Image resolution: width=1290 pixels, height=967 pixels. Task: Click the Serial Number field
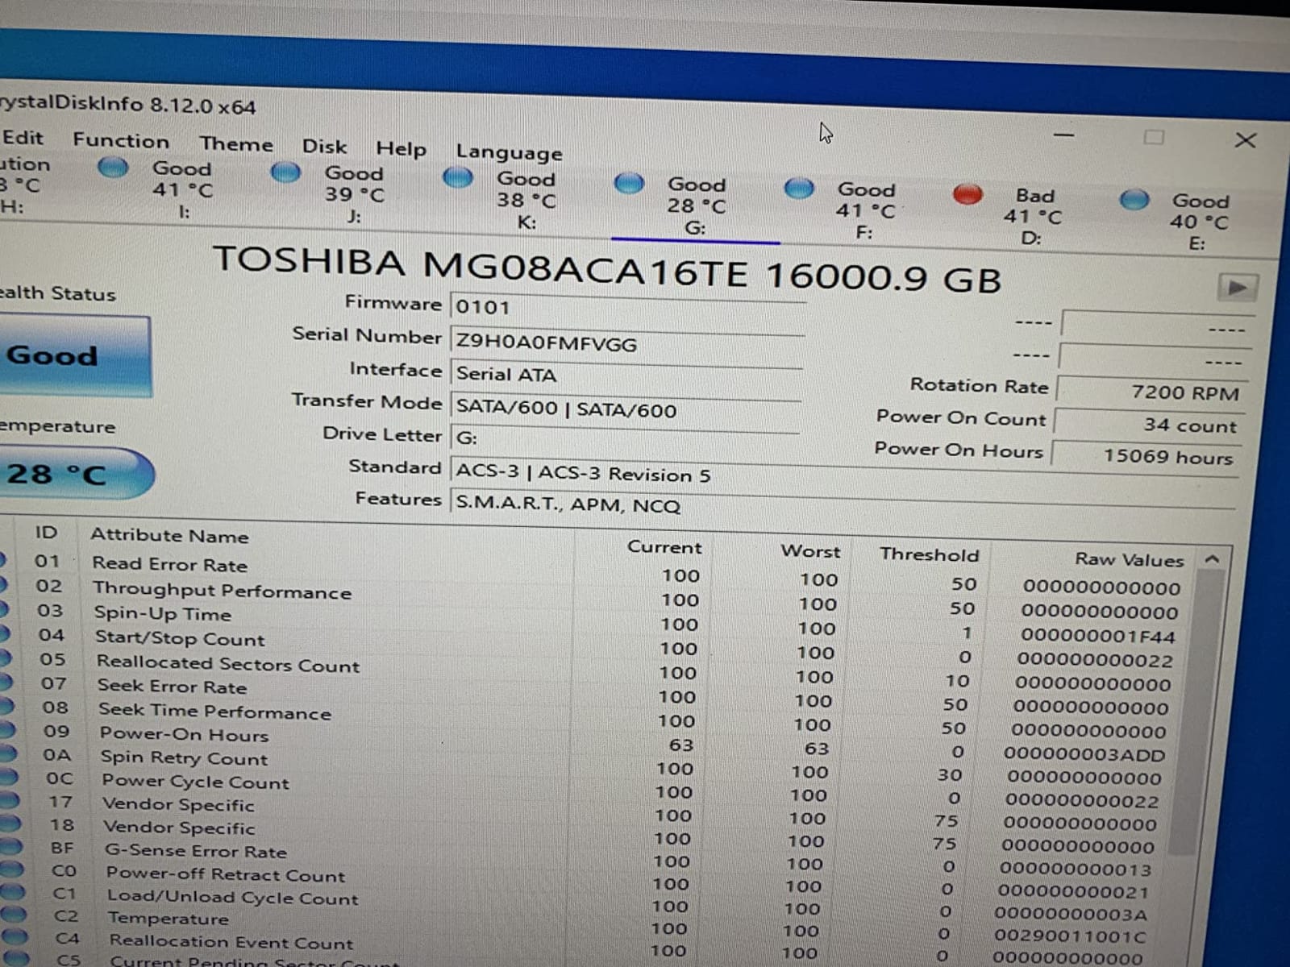point(626,344)
